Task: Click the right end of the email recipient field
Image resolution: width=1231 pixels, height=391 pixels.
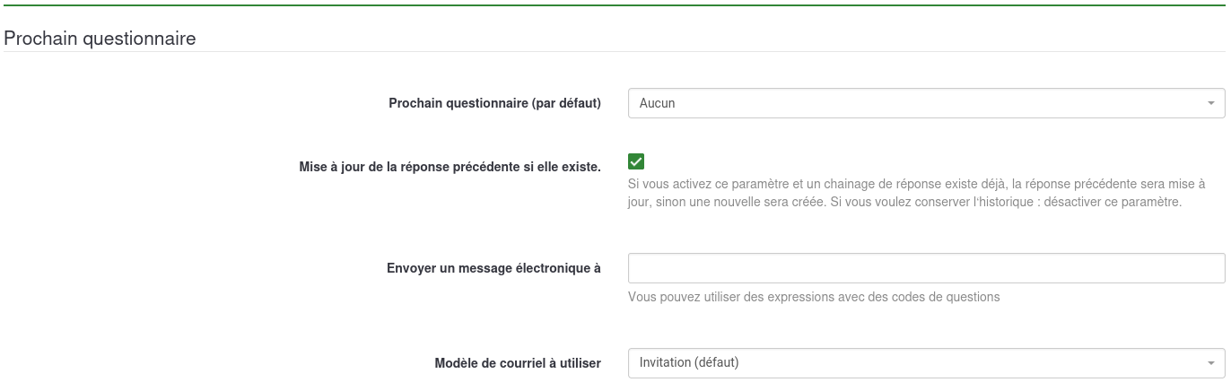Action: point(1211,268)
